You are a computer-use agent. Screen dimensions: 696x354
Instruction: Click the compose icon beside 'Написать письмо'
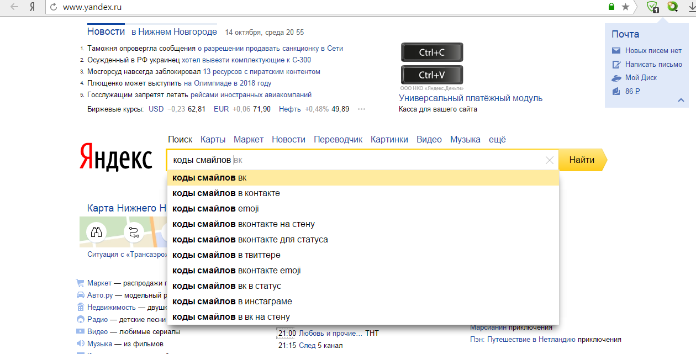616,64
